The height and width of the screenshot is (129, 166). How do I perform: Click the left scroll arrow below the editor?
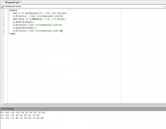[x=2, y=104]
